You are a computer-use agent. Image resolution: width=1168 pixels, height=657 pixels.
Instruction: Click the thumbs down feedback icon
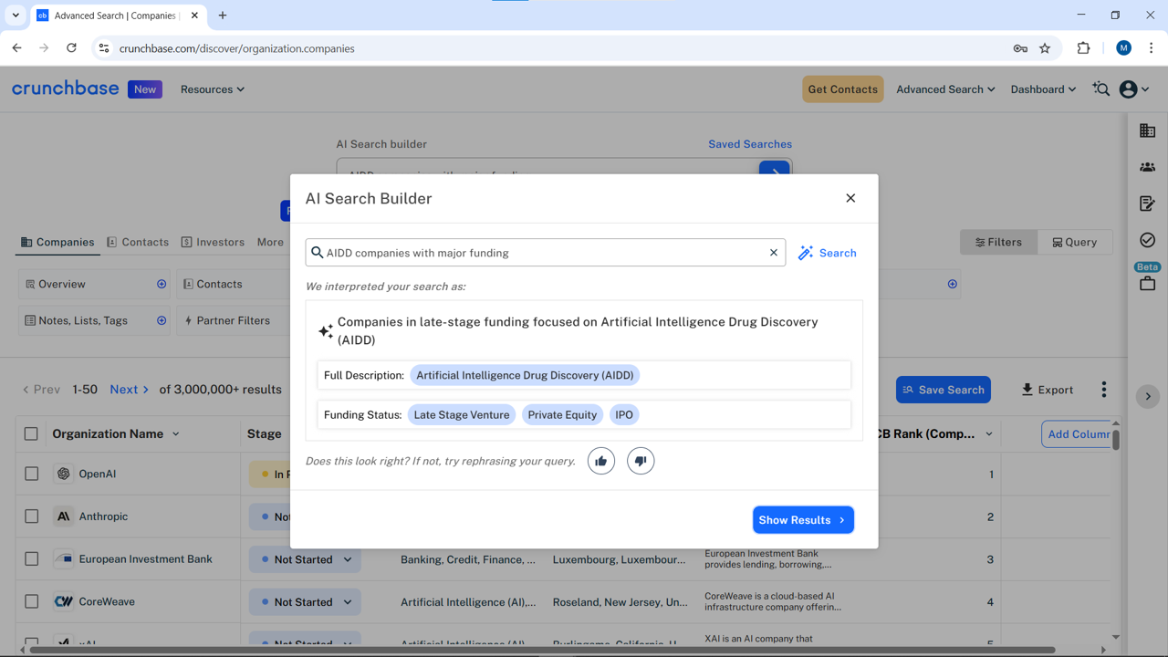(x=641, y=461)
